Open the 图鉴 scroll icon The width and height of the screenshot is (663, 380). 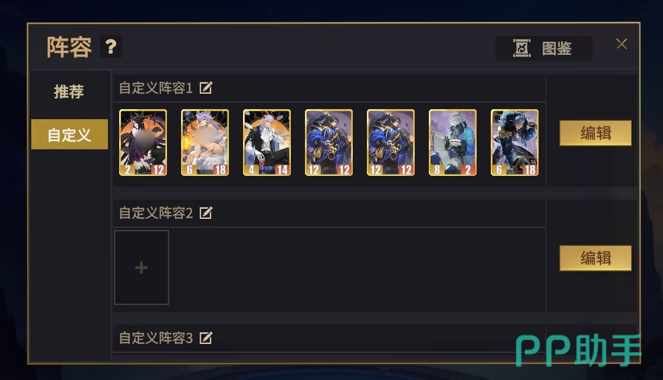click(522, 48)
